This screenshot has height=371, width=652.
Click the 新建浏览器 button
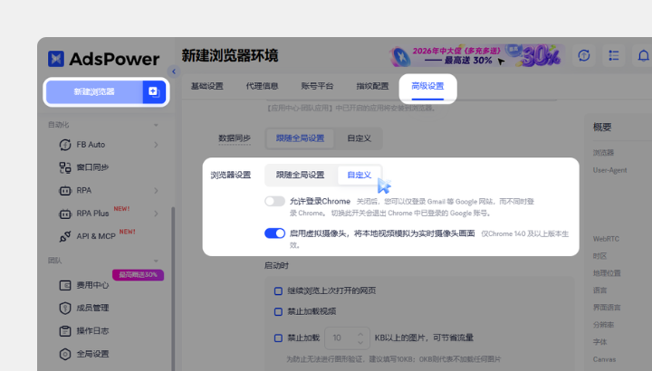[x=94, y=91]
